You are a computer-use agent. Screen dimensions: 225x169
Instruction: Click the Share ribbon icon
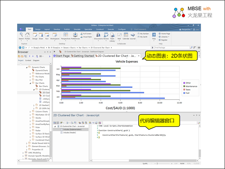point(41,36)
